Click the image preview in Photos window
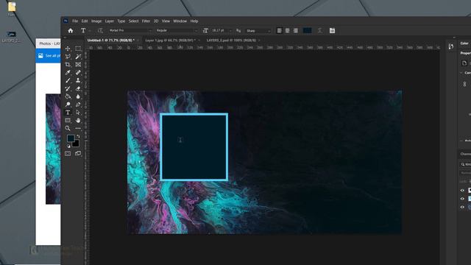 click(x=53, y=149)
